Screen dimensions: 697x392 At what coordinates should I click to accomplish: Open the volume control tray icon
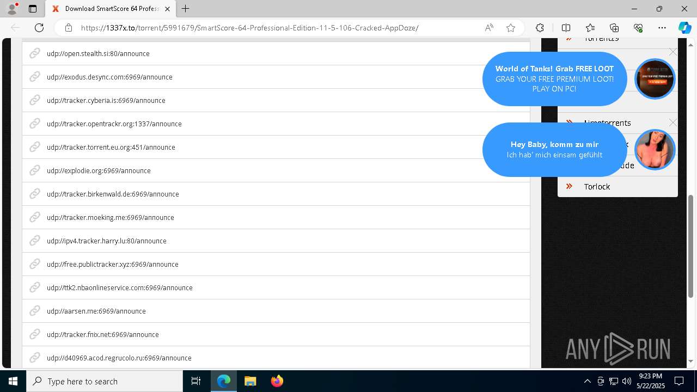(626, 381)
